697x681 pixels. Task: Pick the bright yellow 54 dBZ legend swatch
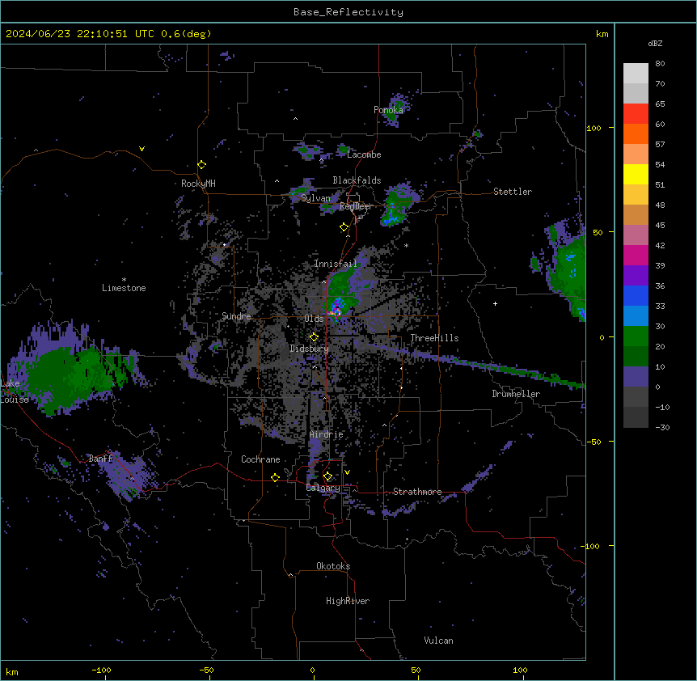[x=636, y=174]
